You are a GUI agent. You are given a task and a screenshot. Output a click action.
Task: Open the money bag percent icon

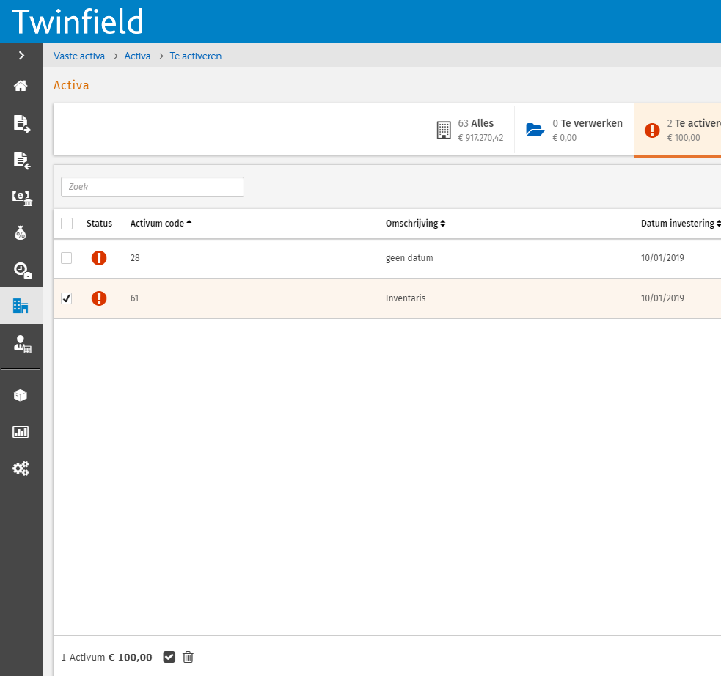[21, 233]
